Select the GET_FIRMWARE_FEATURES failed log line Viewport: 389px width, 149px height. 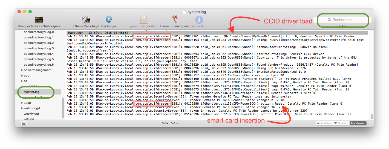click(x=209, y=79)
